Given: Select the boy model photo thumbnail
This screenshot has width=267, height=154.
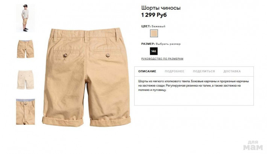Looking at the screenshot, I should click(x=26, y=18).
